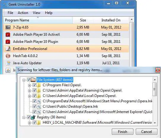Maximize the Geek Uninstaller window
This screenshot has width=161, height=138.
(117, 3)
